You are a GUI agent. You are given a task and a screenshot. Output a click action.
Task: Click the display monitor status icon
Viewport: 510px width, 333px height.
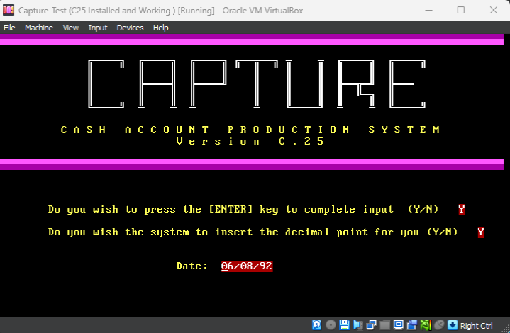(399, 325)
